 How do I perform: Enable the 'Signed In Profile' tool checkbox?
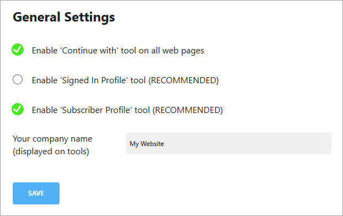[x=18, y=79]
